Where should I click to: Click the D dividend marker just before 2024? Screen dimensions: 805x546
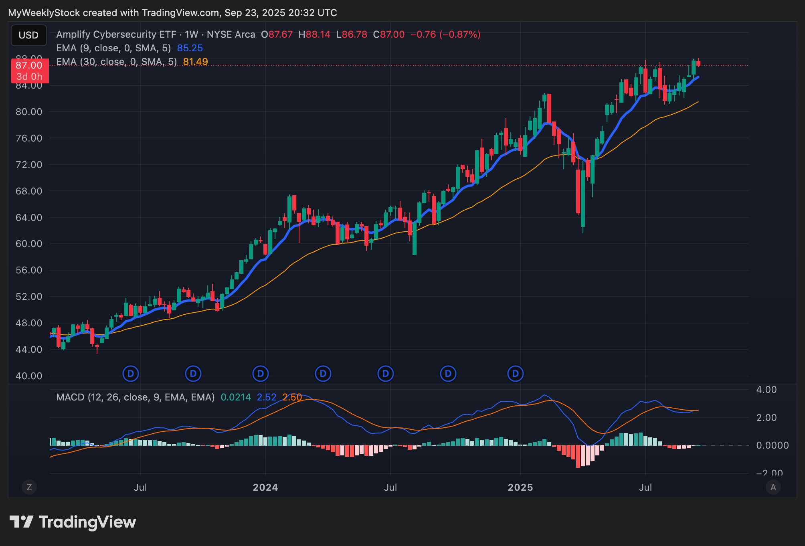coord(260,374)
